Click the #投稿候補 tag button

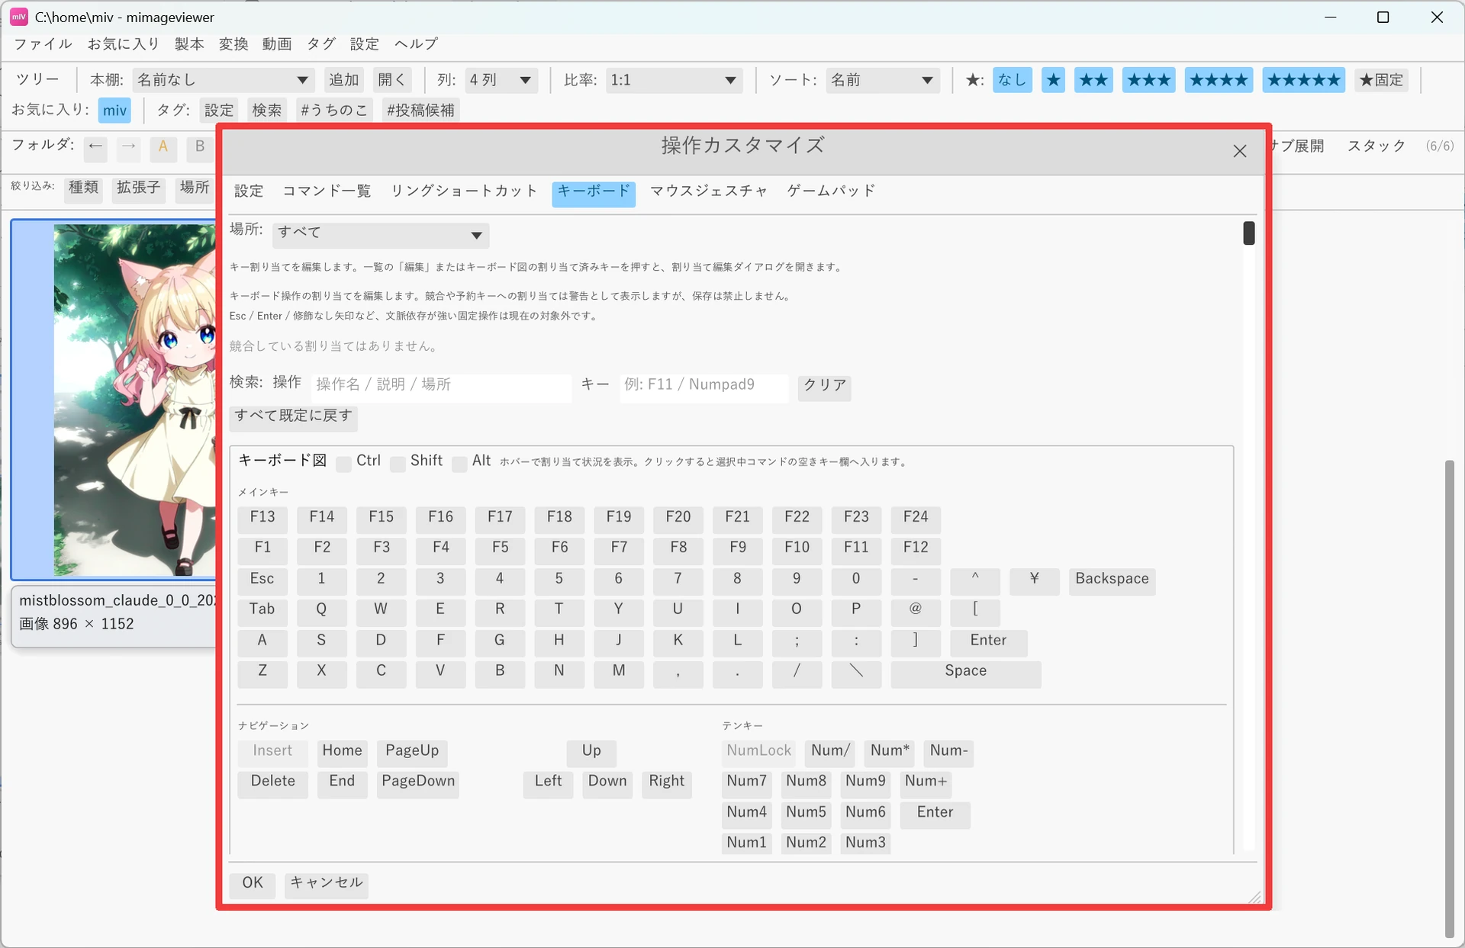[420, 111]
